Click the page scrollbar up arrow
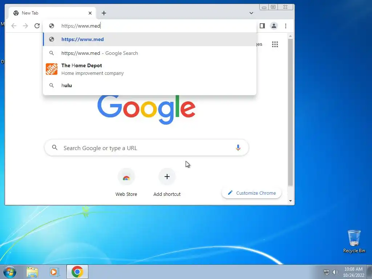The height and width of the screenshot is (279, 372). point(290,36)
